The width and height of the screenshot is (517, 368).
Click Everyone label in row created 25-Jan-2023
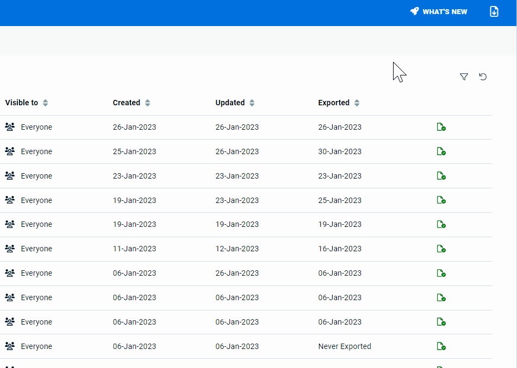tap(36, 151)
